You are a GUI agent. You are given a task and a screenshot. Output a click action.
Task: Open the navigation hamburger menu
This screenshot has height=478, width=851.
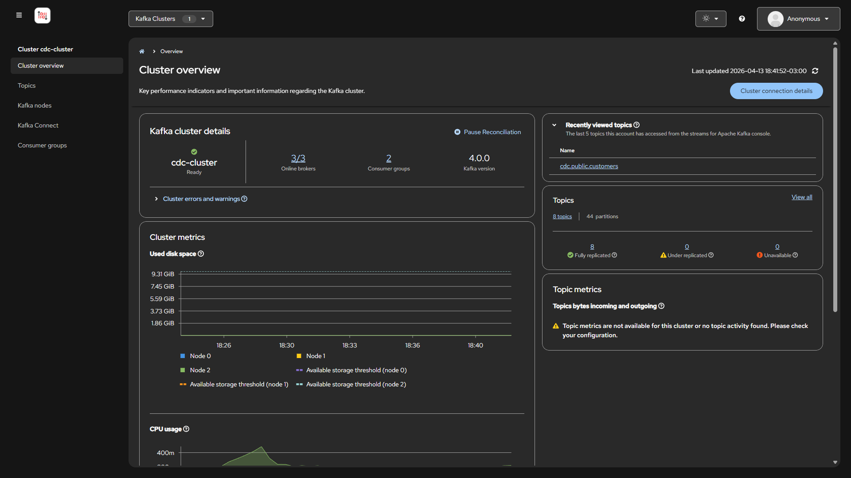(19, 15)
